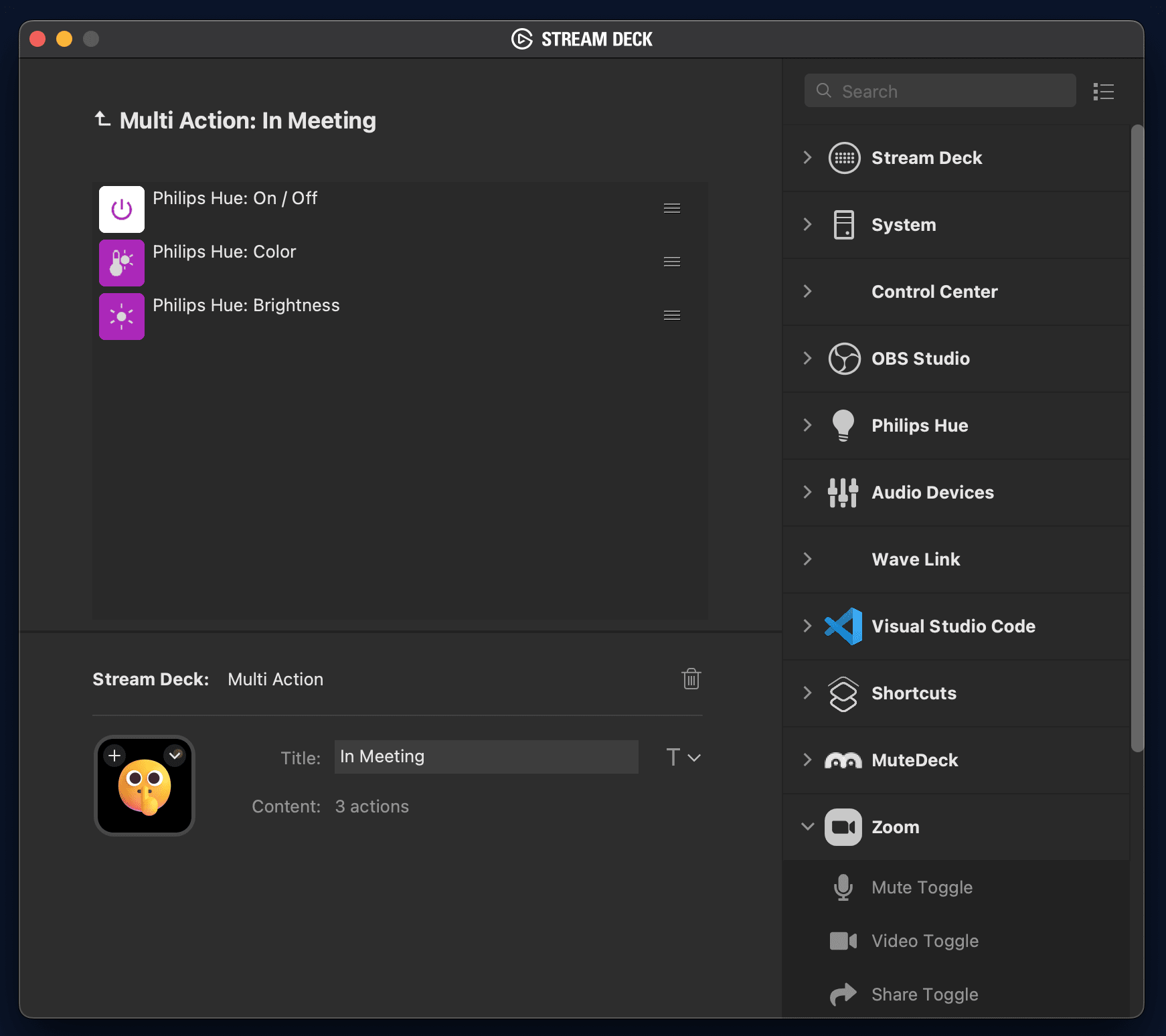Click the Search actions field
This screenshot has height=1036, width=1166.
pos(940,91)
